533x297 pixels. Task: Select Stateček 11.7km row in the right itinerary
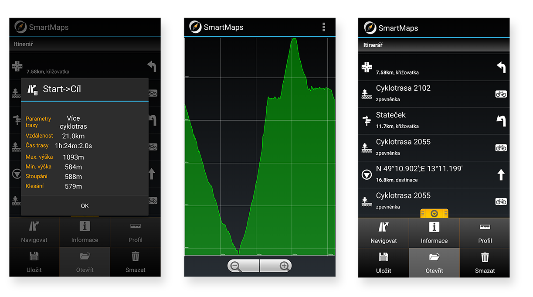click(x=434, y=121)
